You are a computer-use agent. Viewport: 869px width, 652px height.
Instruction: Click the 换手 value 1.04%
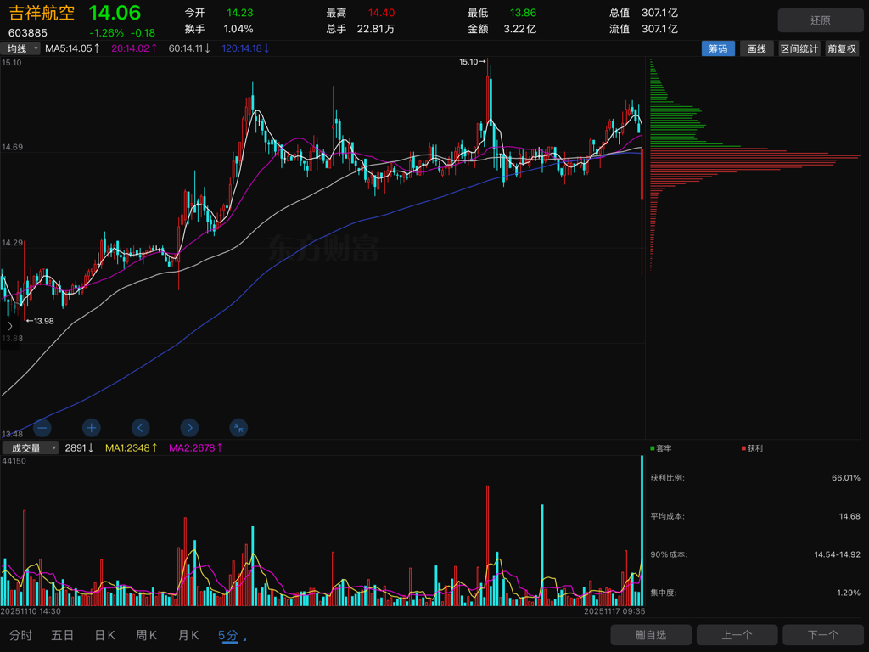tap(238, 29)
